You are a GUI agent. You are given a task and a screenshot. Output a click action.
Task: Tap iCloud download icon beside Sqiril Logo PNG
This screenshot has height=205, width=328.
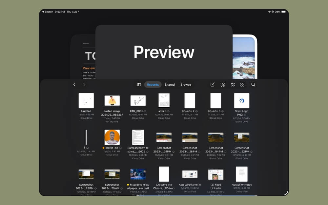[245, 115]
